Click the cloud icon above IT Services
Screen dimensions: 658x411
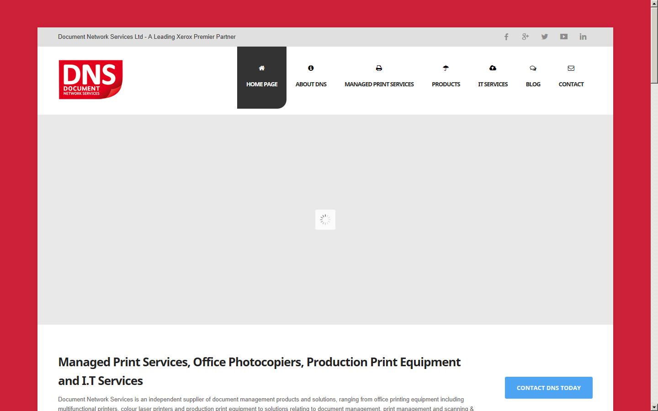click(493, 68)
